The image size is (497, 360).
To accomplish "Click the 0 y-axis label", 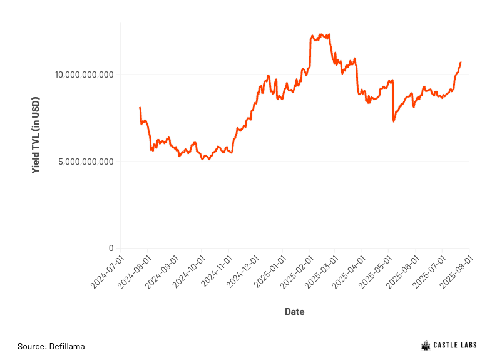I will 111,248.
